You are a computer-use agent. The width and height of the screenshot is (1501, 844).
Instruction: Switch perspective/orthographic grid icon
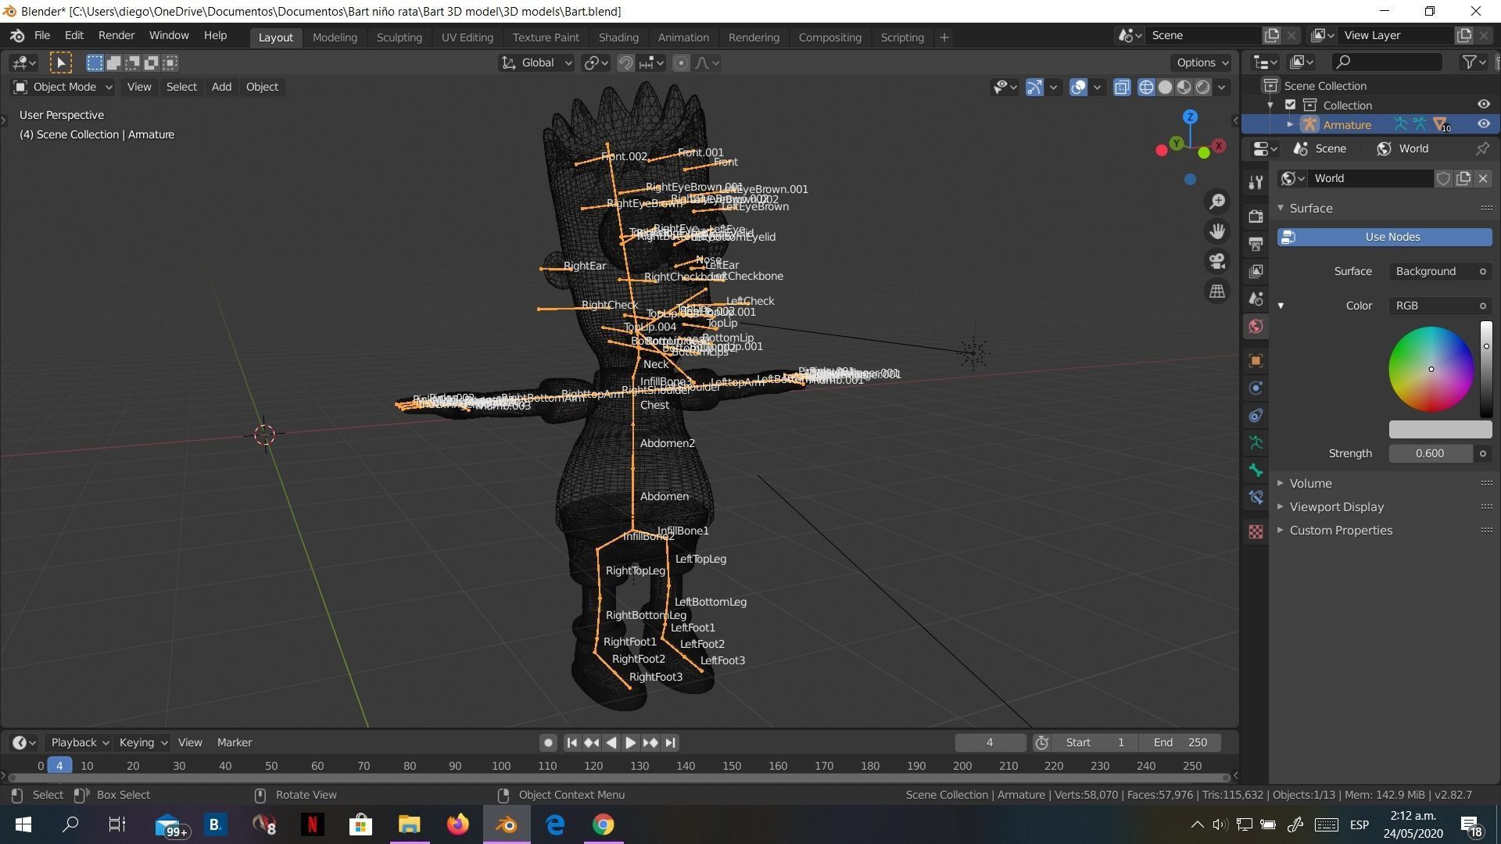(x=1217, y=291)
